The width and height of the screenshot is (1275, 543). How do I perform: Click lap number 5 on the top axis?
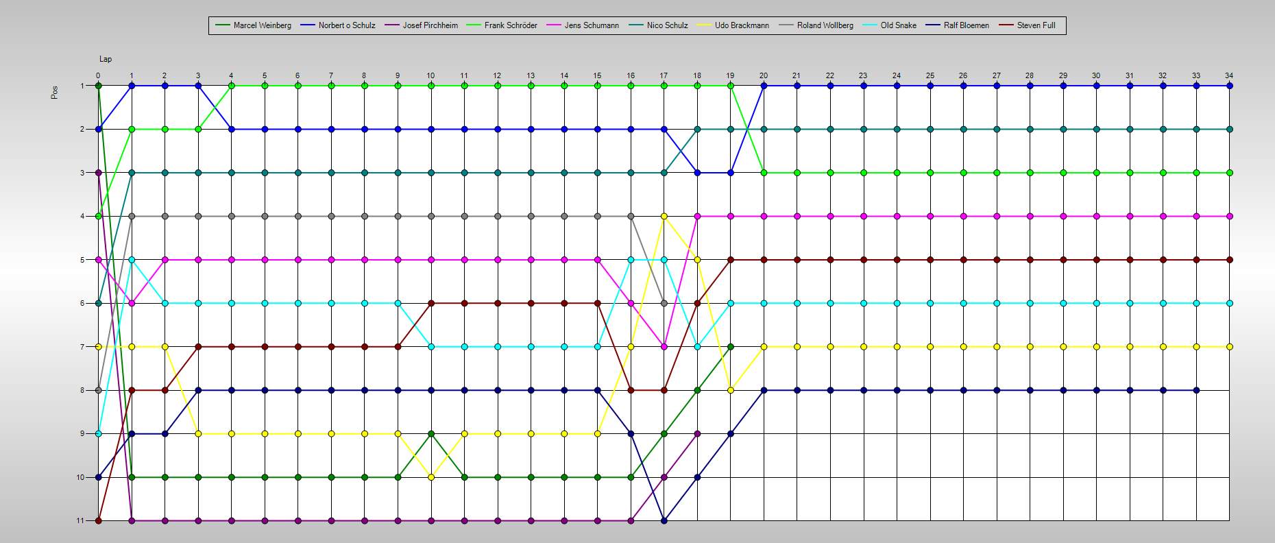click(x=265, y=75)
